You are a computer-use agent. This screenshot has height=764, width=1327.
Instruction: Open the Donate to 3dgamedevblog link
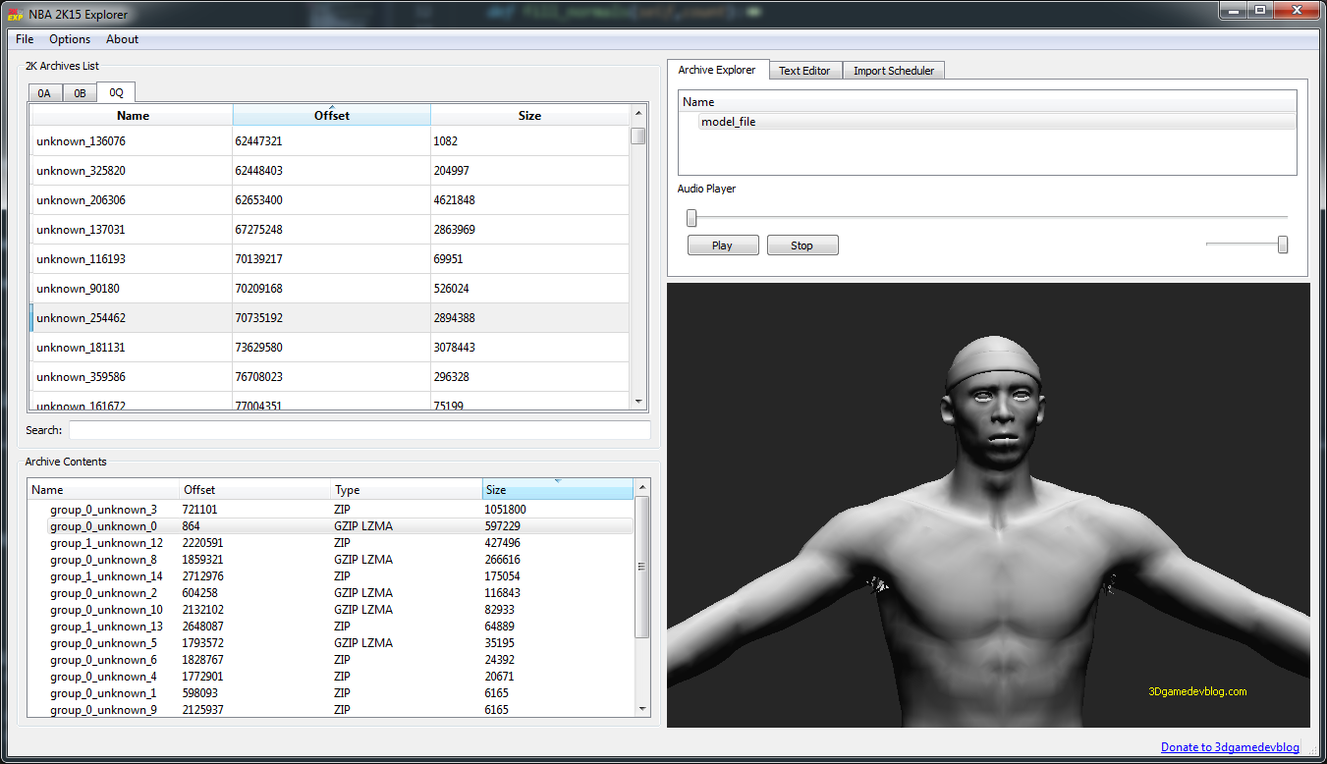point(1229,747)
